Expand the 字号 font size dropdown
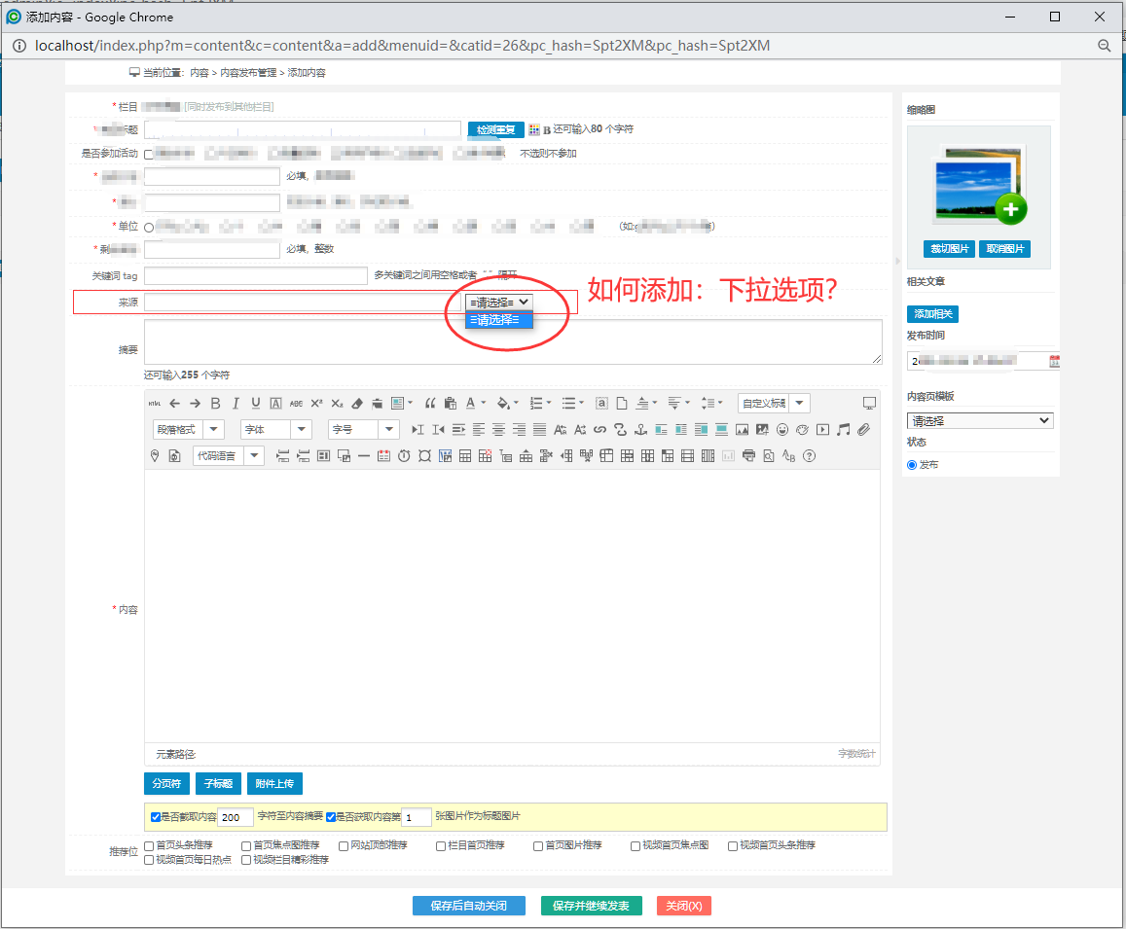This screenshot has height=929, width=1126. (x=363, y=429)
